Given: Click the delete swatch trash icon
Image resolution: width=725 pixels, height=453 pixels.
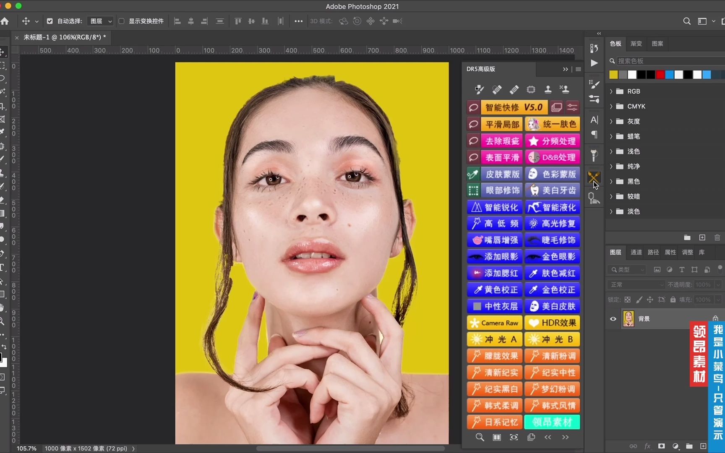Looking at the screenshot, I should click(717, 237).
